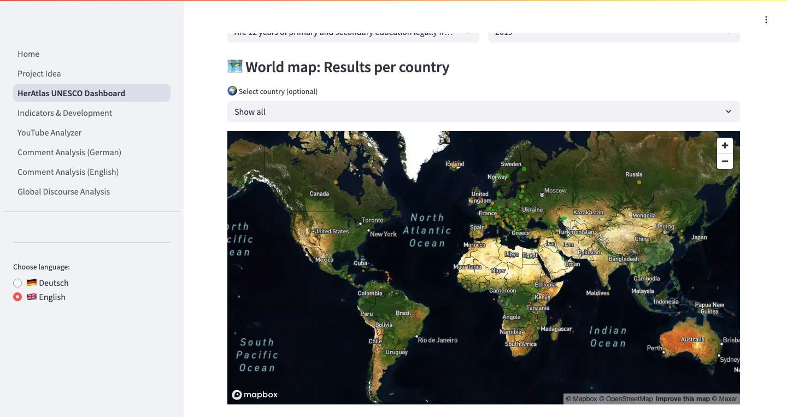This screenshot has width=787, height=417.
Task: Click the Moscow city marker
Action: click(x=542, y=195)
